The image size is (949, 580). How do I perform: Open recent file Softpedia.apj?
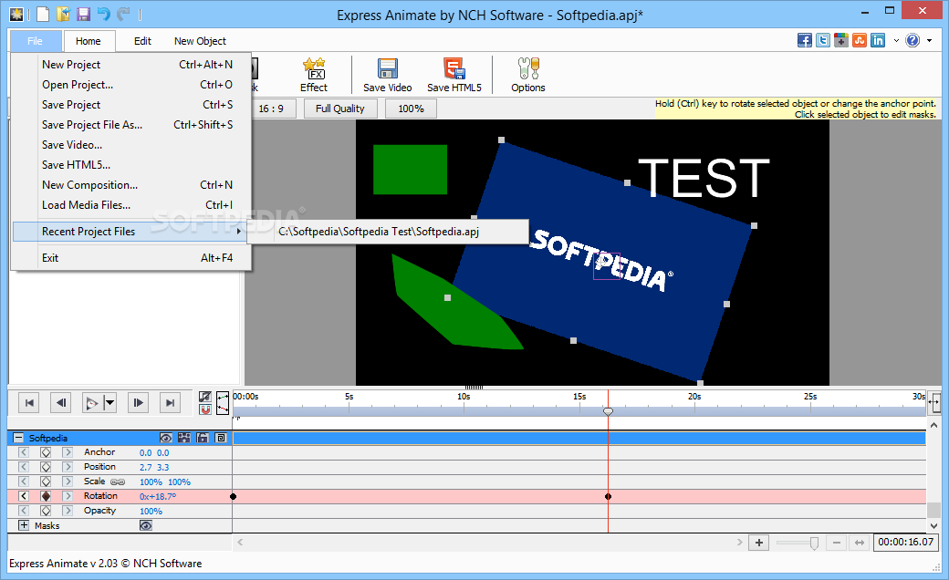coord(387,232)
